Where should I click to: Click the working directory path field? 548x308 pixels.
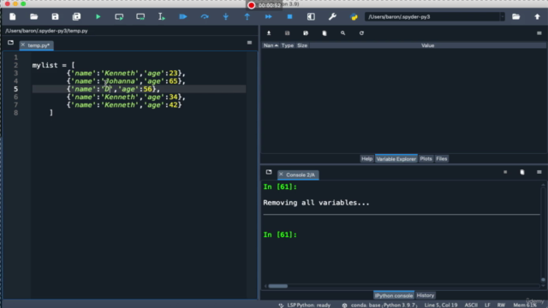click(432, 17)
